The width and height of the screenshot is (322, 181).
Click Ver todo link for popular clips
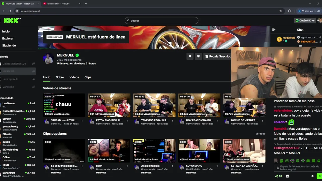pyautogui.click(x=260, y=134)
